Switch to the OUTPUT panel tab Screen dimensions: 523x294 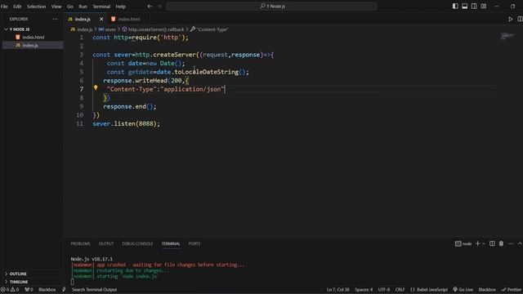click(106, 244)
